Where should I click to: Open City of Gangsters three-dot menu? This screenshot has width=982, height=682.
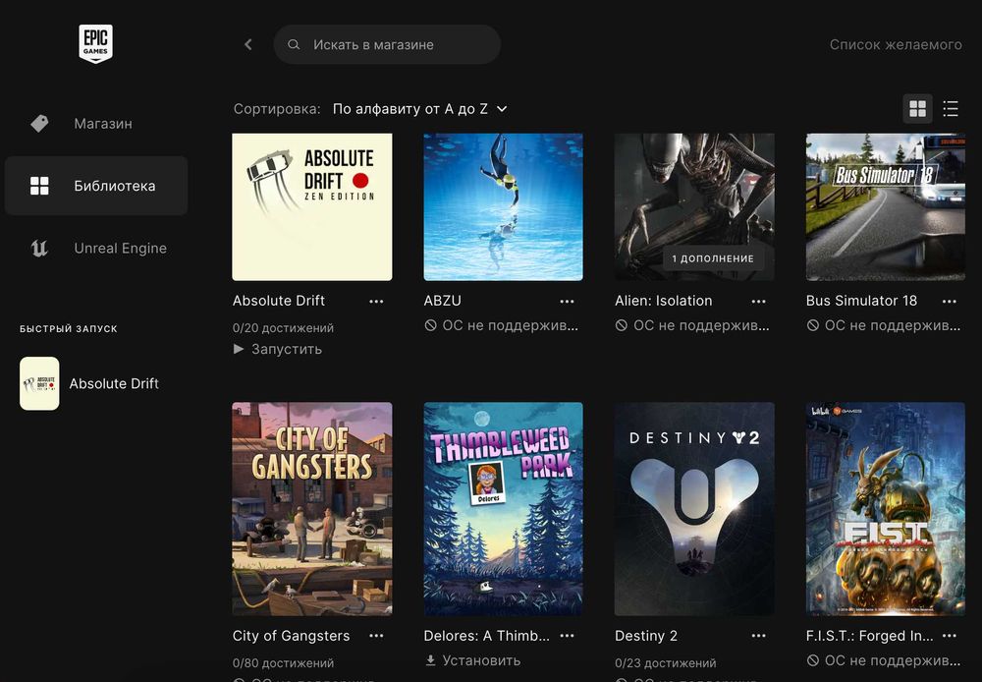[376, 636]
